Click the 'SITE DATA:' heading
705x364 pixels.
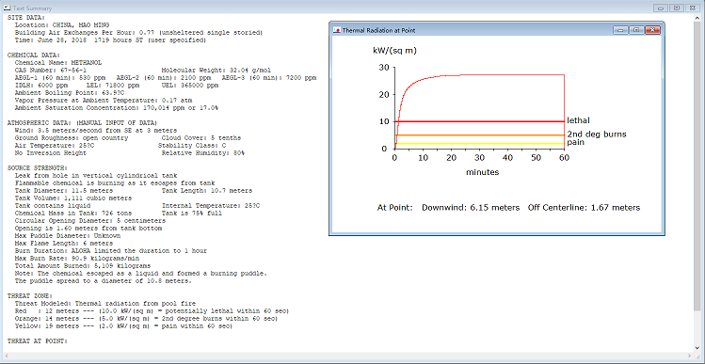[26, 18]
